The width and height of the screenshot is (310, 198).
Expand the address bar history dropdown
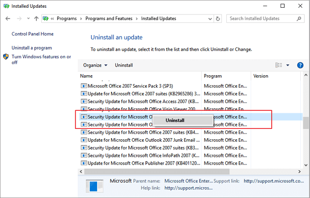[x=210, y=19]
